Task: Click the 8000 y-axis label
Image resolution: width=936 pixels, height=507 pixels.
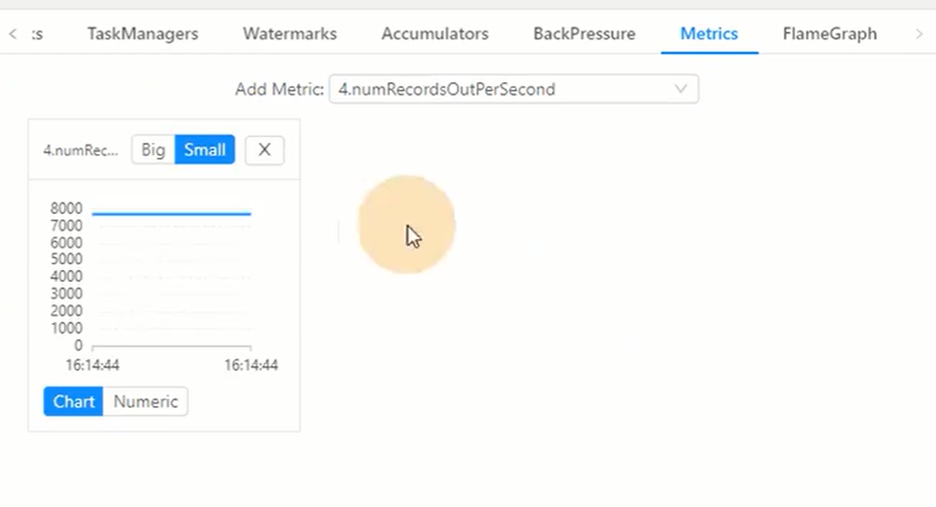Action: (x=66, y=208)
